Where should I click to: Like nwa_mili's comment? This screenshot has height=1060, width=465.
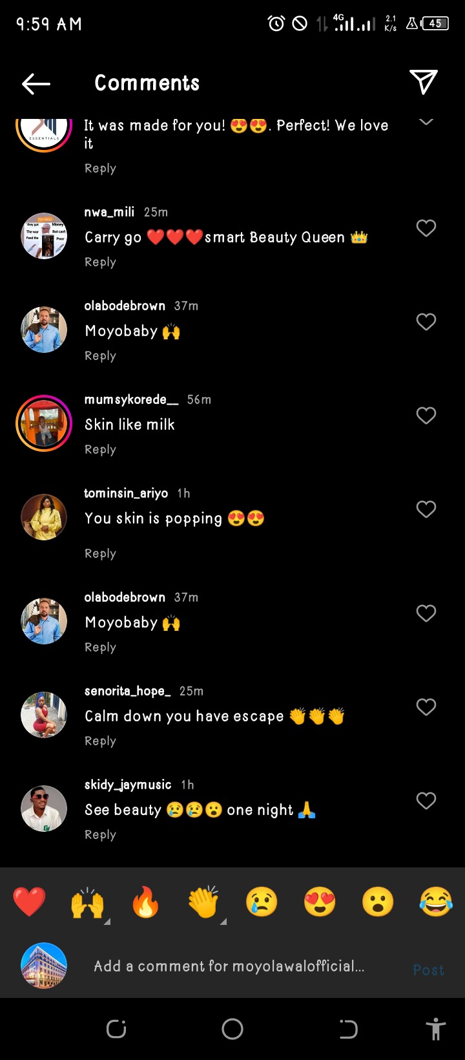[x=426, y=228]
